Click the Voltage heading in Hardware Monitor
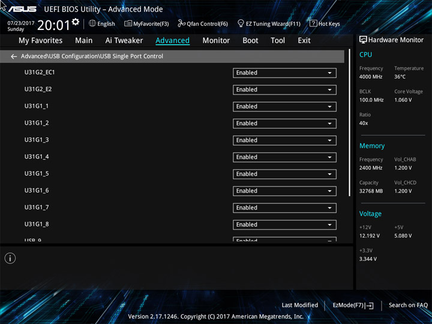Screen dimensions: 432x324 tap(370, 214)
